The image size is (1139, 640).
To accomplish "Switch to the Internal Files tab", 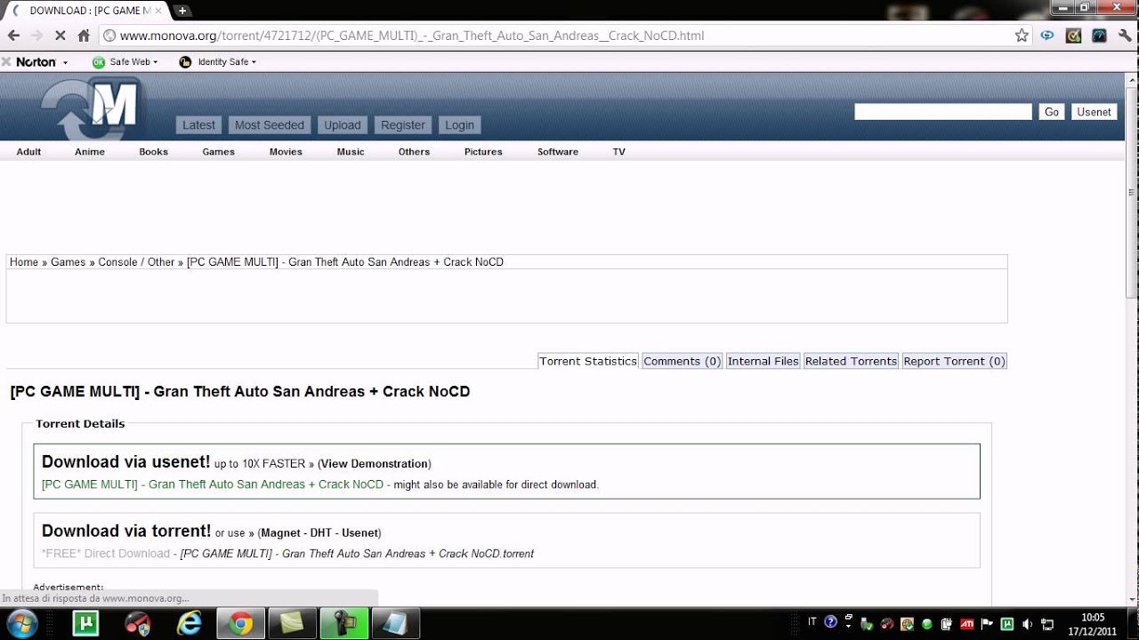I will coord(763,361).
